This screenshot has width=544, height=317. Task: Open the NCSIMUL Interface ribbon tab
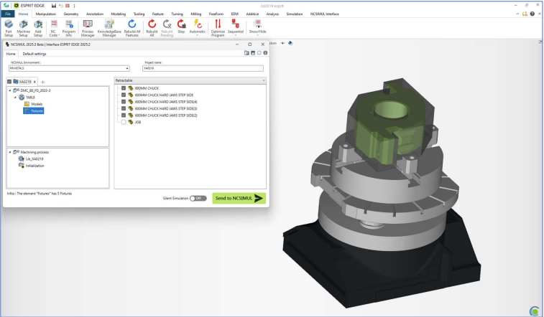pyautogui.click(x=324, y=14)
